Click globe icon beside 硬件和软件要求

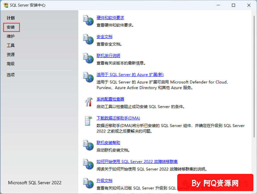[88, 20]
